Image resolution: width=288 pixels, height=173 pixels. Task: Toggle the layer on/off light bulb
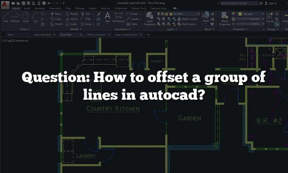tap(158, 14)
